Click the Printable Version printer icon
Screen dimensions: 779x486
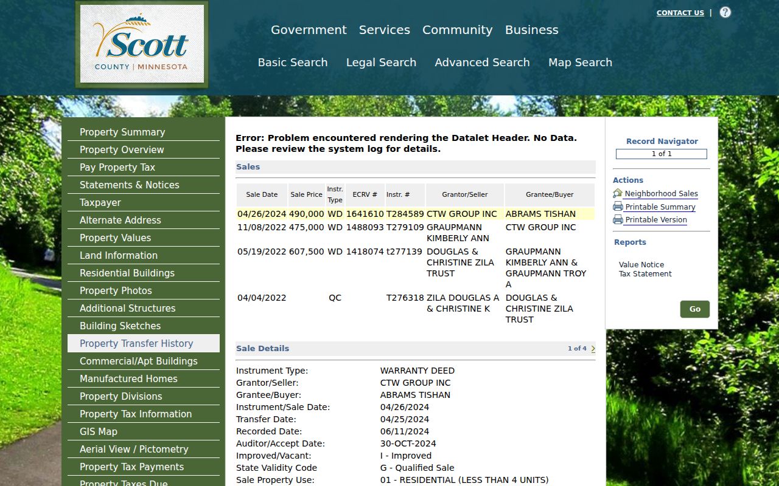click(618, 219)
